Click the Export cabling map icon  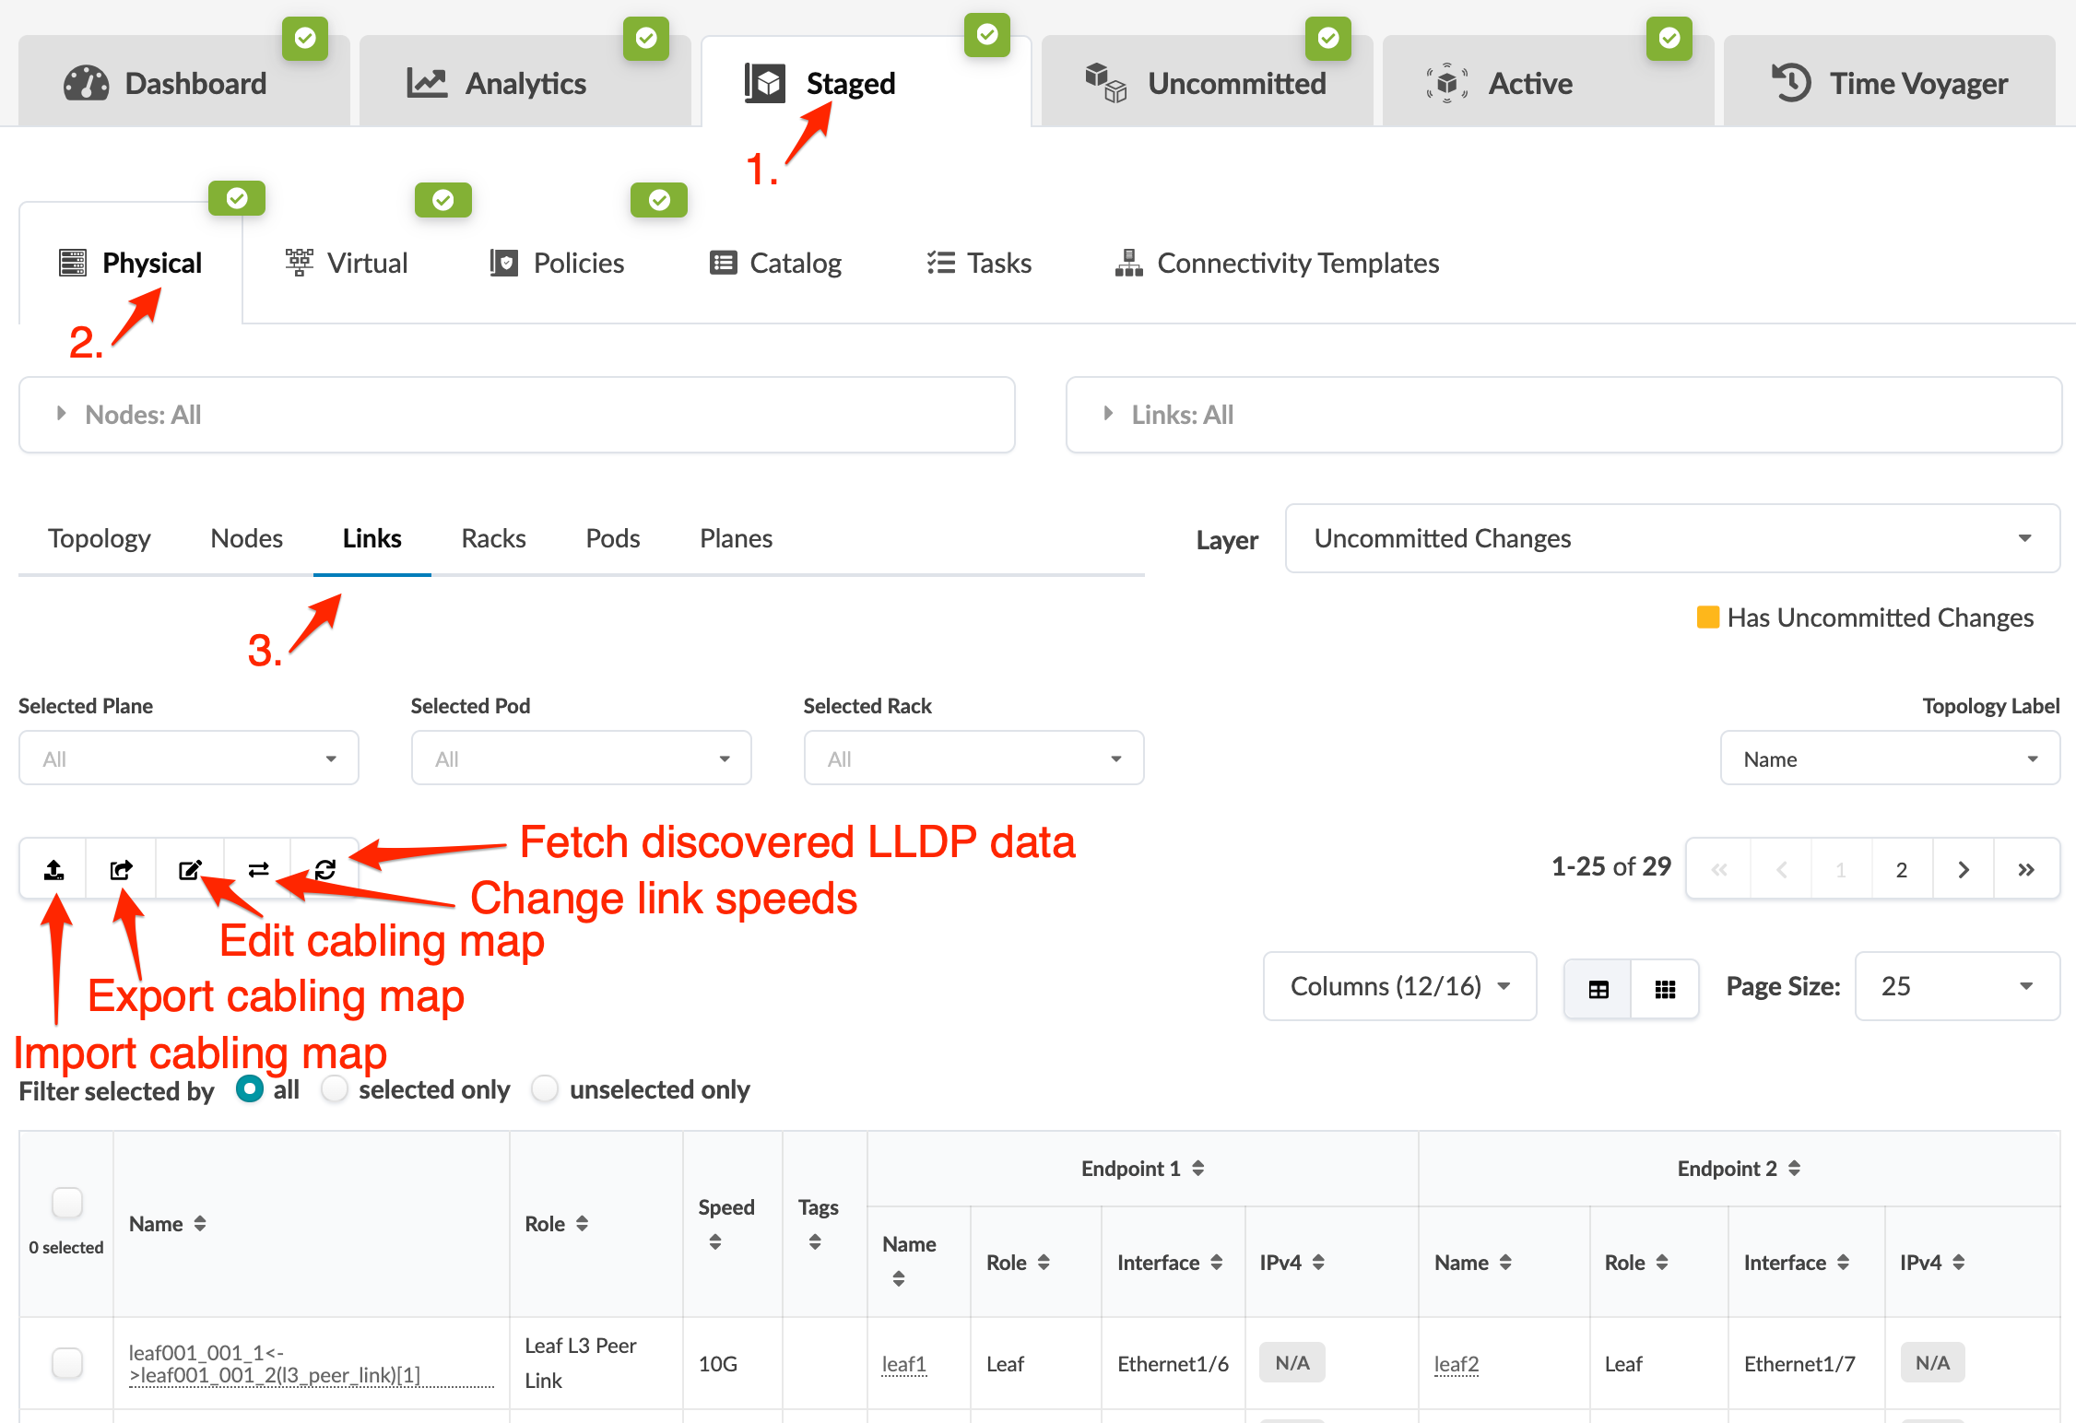[x=121, y=869]
